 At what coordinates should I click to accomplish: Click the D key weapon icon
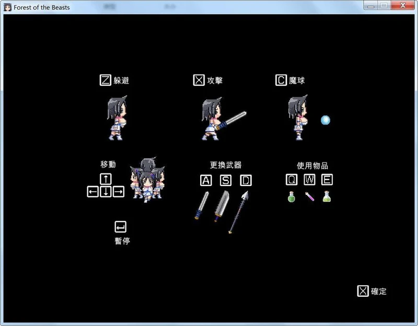[246, 180]
